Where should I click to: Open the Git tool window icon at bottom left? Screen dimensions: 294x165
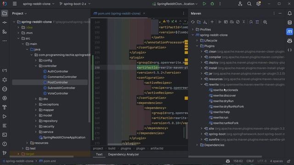pos(5,153)
